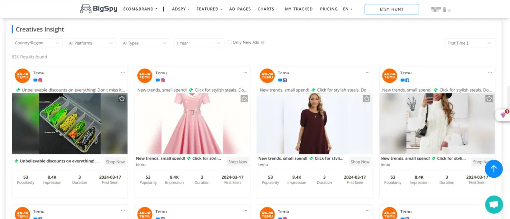Click the Temu logo on the burgundy dress card
Viewport: 510px width, 219px height.
coord(267,76)
